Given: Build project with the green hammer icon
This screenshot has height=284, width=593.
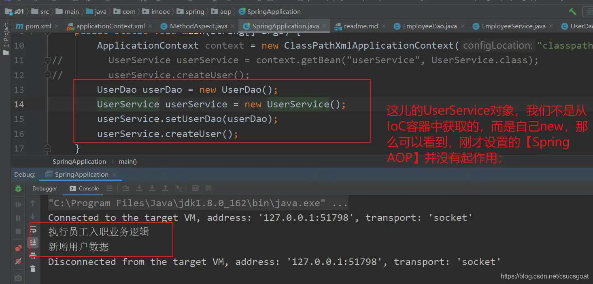Looking at the screenshot, I should tap(572, 11).
